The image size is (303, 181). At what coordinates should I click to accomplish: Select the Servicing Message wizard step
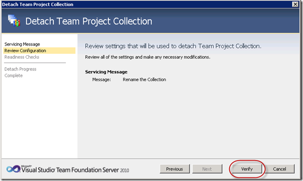coord(22,44)
